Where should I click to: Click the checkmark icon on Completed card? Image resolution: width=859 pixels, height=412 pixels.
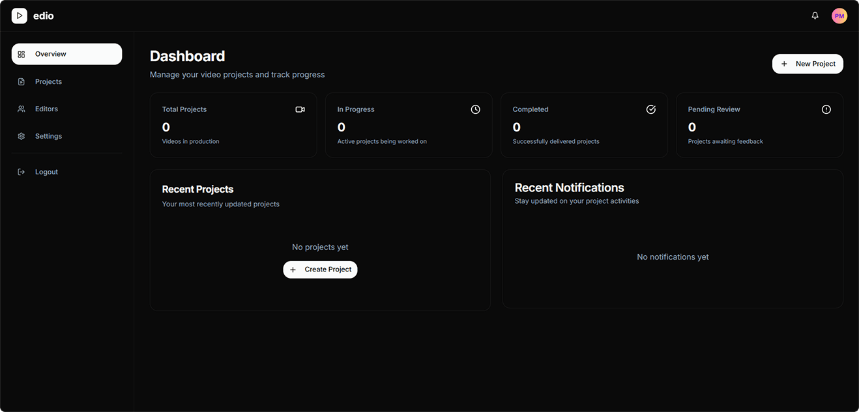pos(650,109)
